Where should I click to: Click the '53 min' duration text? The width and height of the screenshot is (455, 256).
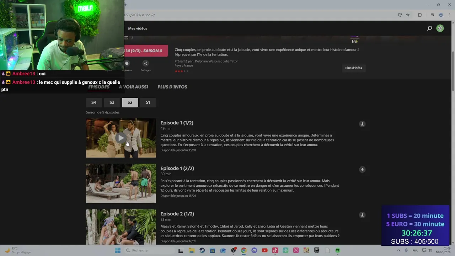pos(166,219)
